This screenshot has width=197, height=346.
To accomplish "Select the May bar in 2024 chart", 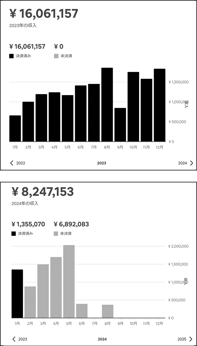I will (x=69, y=281).
